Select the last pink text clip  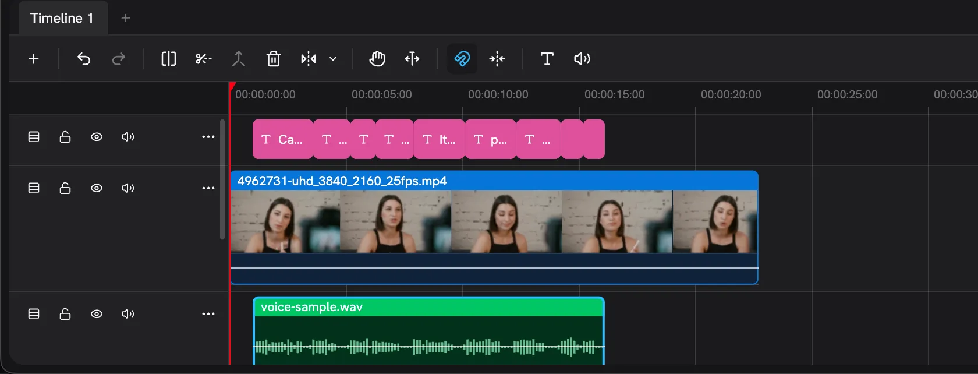594,139
